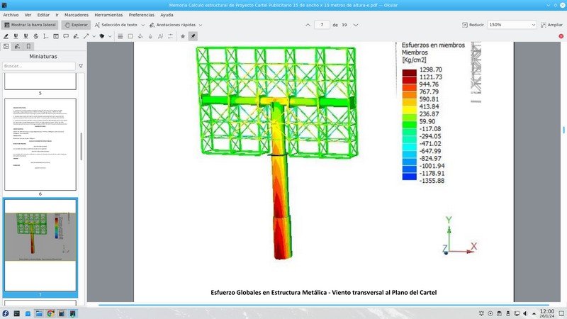Select the typewriter annotation tool

[45, 36]
